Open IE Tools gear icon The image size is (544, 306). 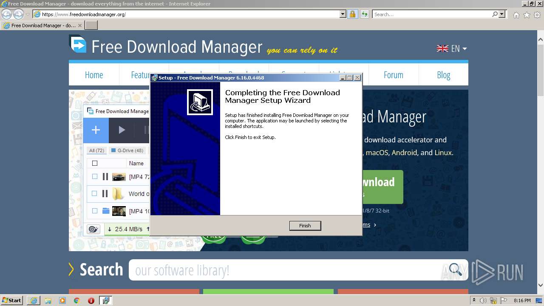537,15
